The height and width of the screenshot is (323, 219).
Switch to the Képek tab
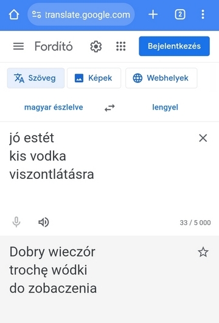(x=94, y=78)
